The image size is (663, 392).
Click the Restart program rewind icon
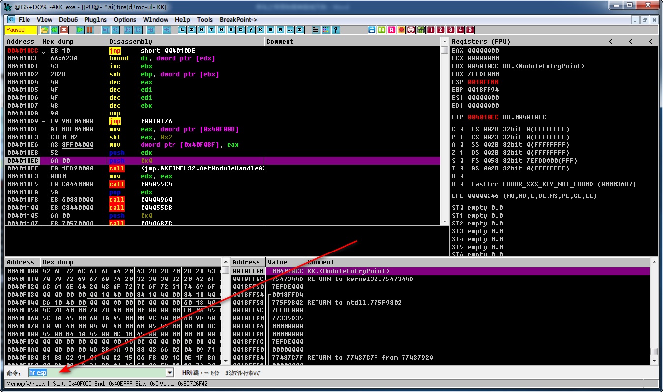click(54, 30)
